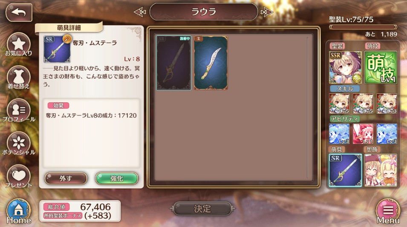The height and width of the screenshot is (227, 407).
Task: Click the 決定 confirm button
Action: (x=202, y=209)
